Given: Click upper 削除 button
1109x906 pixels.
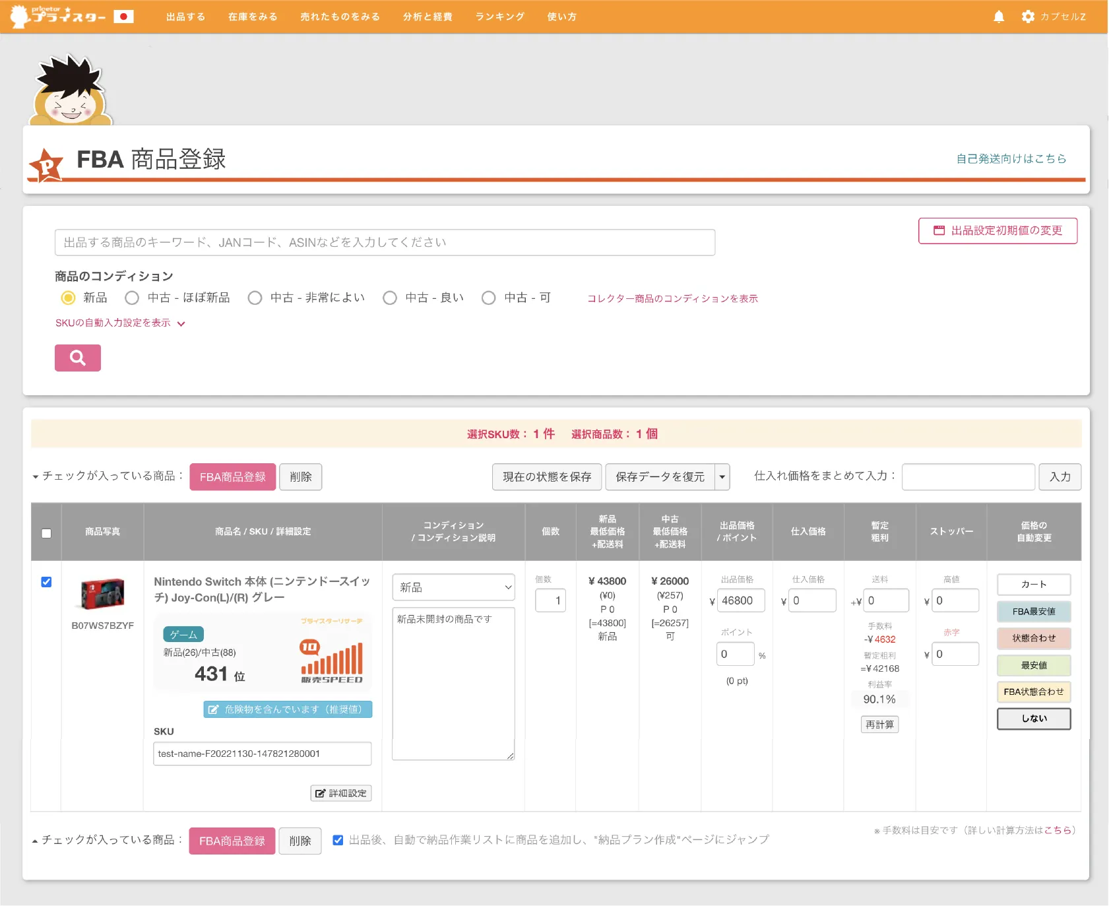Looking at the screenshot, I should (x=300, y=476).
